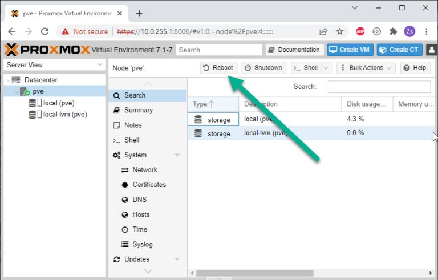This screenshot has height=280, width=438.
Task: Collapse the pve node expander
Action: click(x=17, y=91)
